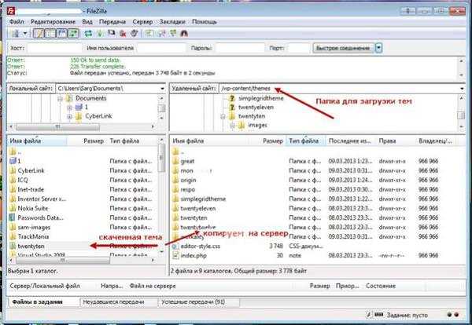472x325 pixels.
Task: Click the Refresh file lists icon
Action: click(x=88, y=33)
